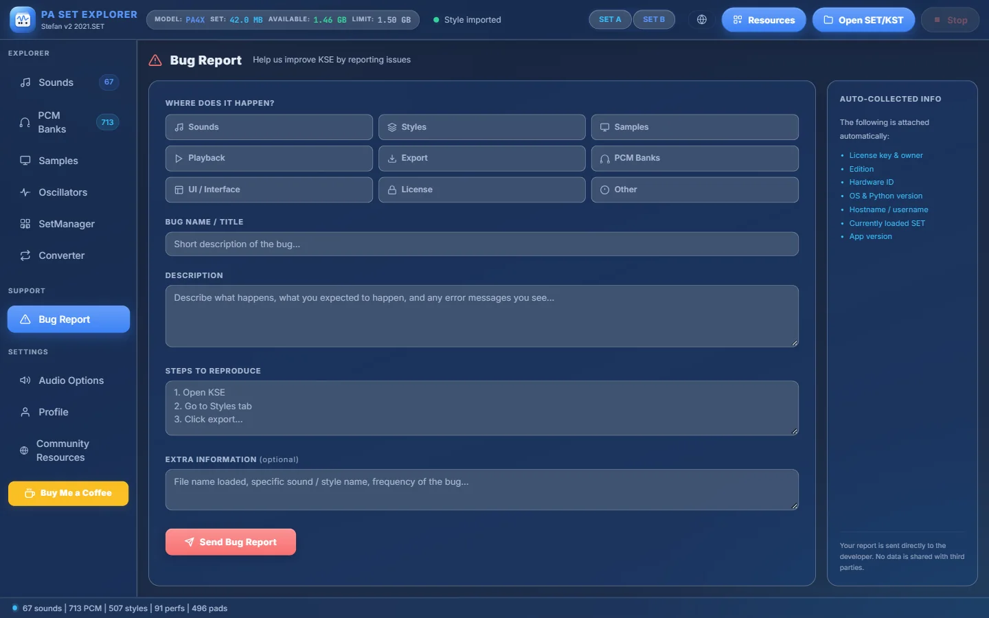The width and height of the screenshot is (989, 618).
Task: Click the Resources button in header
Action: (x=764, y=20)
